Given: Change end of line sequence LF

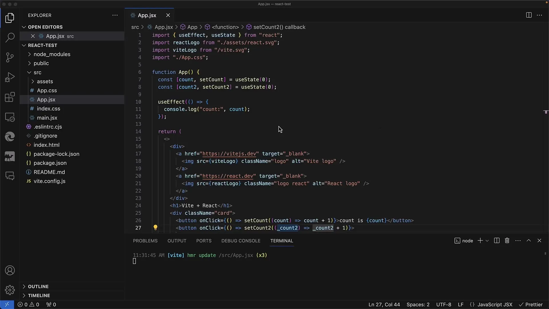Looking at the screenshot, I should point(460,304).
